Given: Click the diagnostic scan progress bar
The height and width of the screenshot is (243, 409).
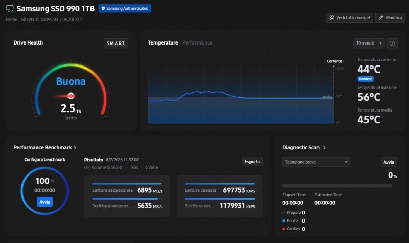Looking at the screenshot, I should pyautogui.click(x=337, y=186).
